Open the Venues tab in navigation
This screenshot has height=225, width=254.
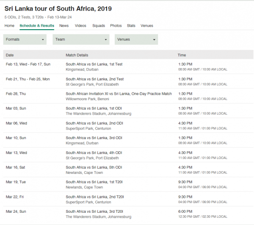pos(147,25)
